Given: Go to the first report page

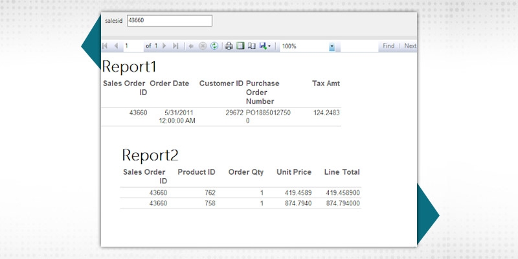Looking at the screenshot, I should 106,46.
